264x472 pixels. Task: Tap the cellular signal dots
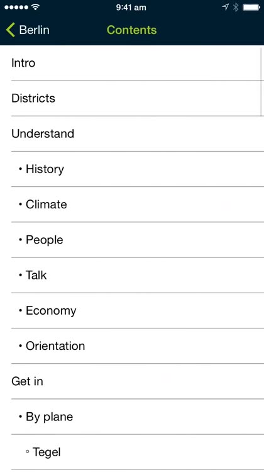(16, 7)
